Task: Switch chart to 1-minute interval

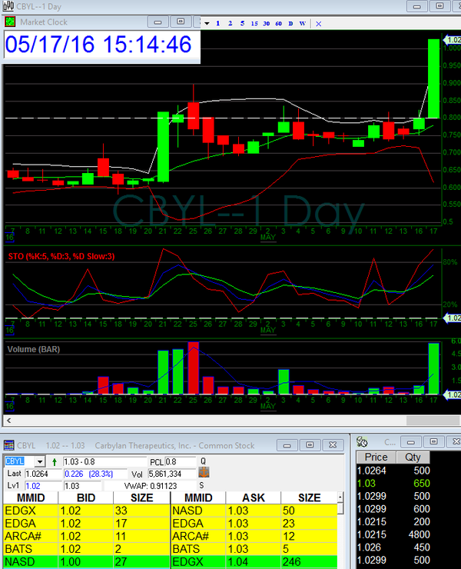Action: click(x=217, y=23)
